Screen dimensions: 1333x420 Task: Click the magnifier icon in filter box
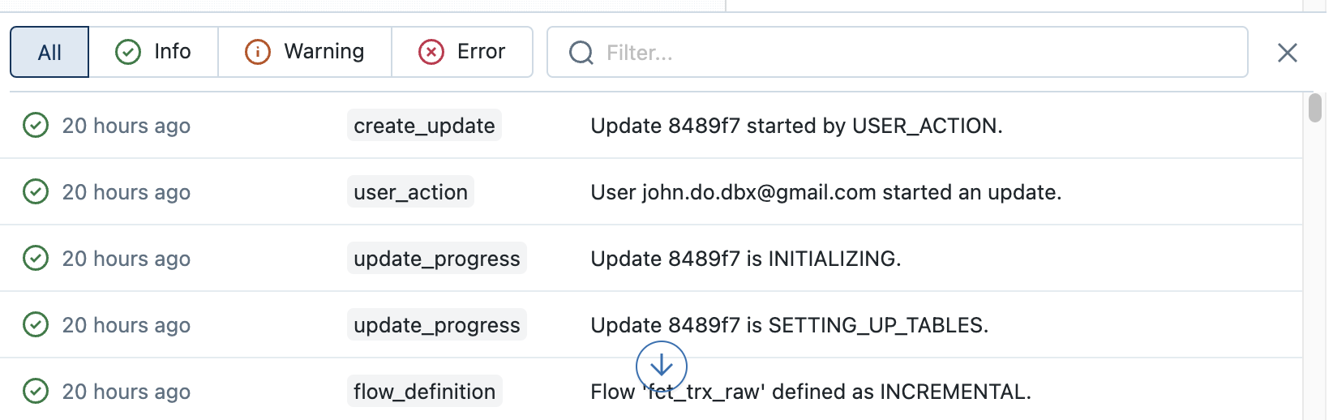coord(581,53)
